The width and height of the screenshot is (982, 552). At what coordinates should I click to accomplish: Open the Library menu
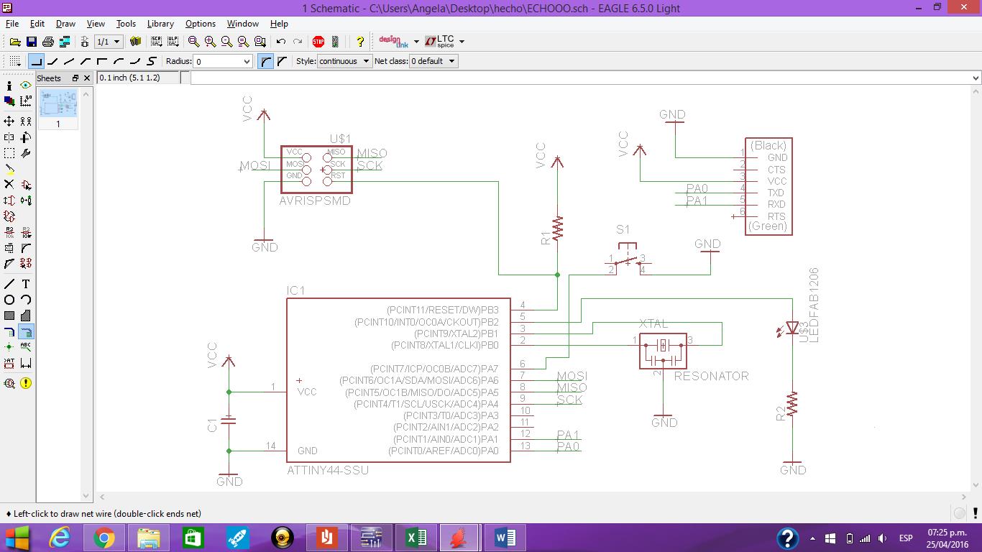160,24
